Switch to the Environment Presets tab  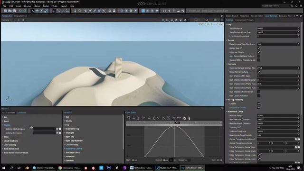coord(244,20)
